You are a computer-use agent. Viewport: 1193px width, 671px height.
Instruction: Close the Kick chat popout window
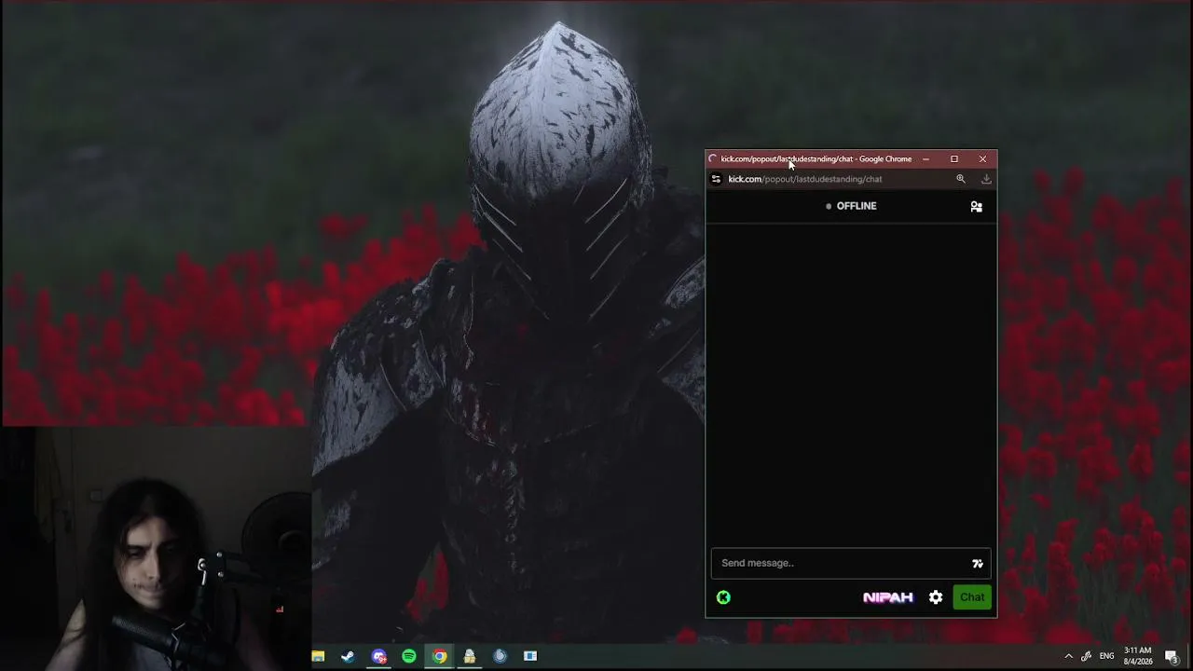(982, 159)
